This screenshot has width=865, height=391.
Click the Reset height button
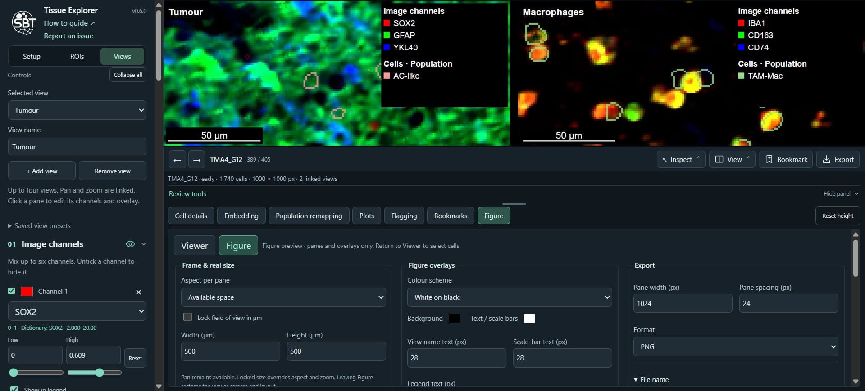(838, 216)
